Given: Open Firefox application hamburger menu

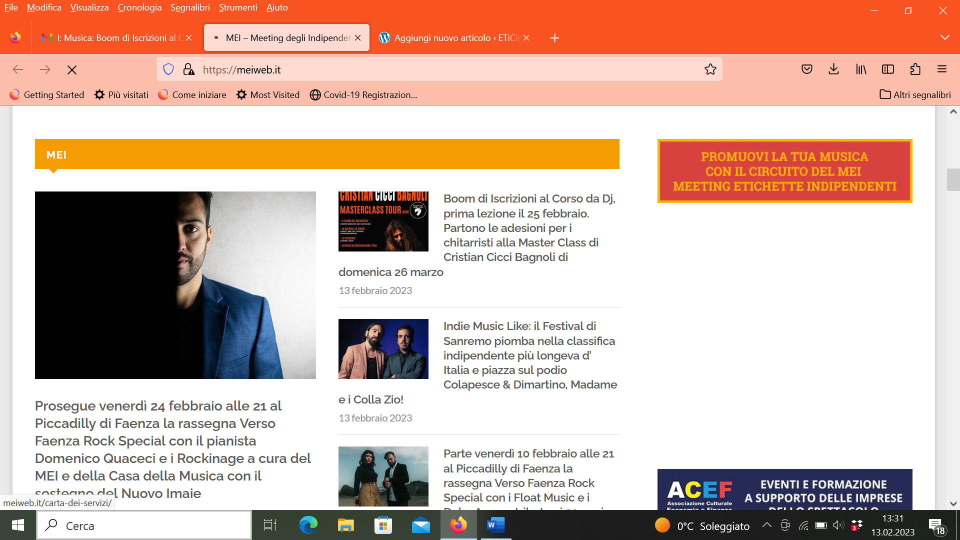Looking at the screenshot, I should pos(942,69).
